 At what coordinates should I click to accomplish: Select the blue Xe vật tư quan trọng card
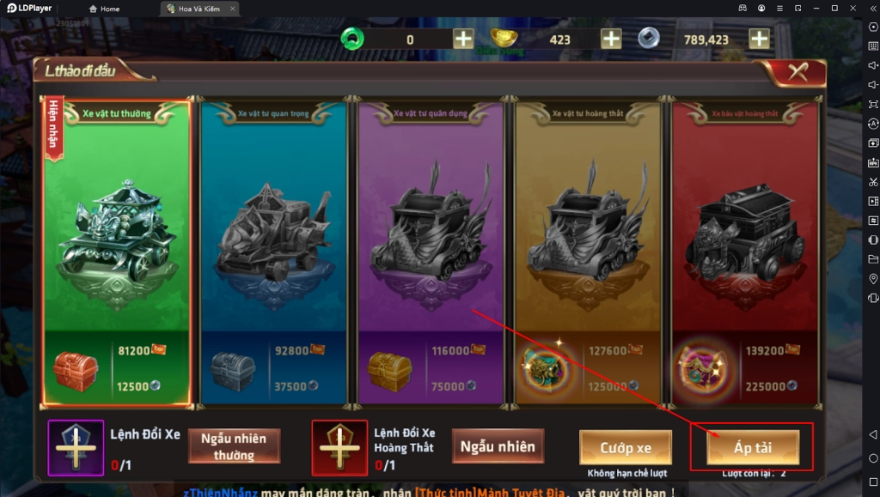coord(273,252)
